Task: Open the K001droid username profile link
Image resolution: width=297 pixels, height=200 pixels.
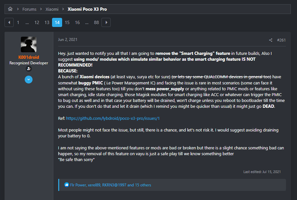Action: click(29, 57)
